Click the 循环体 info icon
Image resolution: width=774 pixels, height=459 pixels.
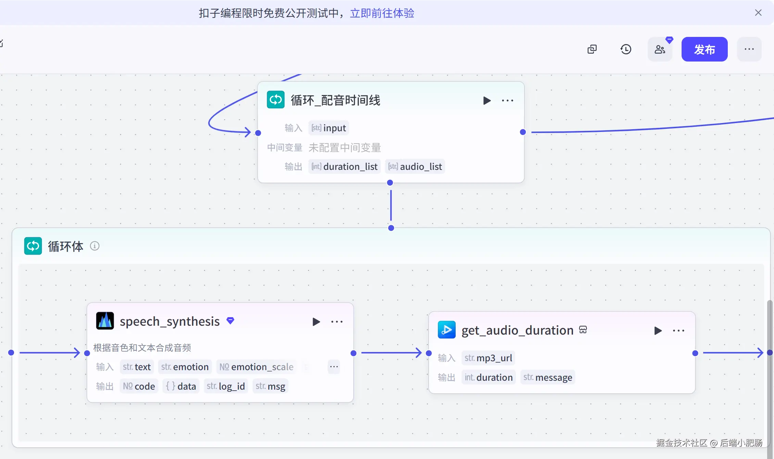[95, 246]
